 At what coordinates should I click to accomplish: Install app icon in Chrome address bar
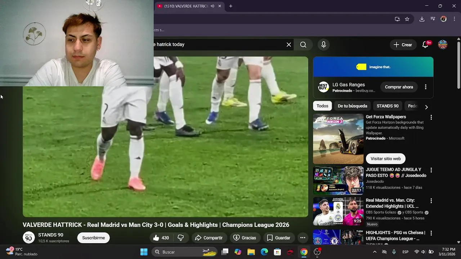click(x=397, y=19)
